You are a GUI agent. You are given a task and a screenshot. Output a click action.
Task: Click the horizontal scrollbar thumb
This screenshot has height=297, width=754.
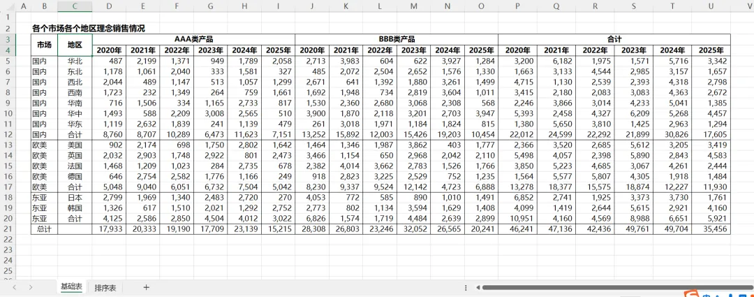click(x=618, y=287)
